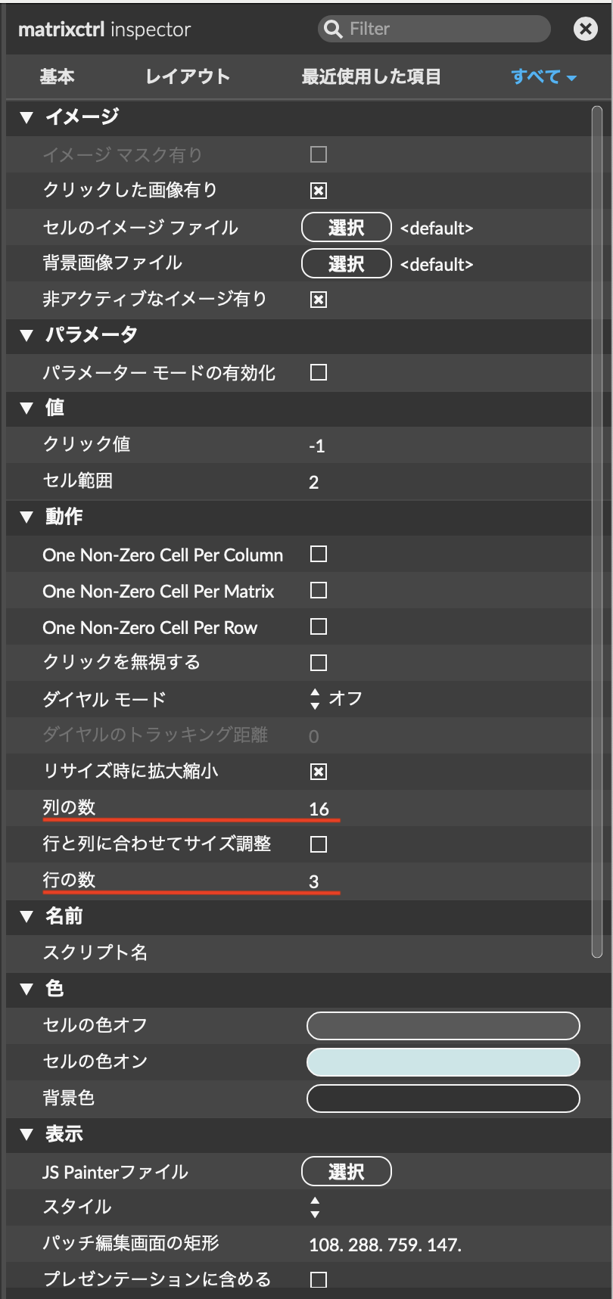Open the すべて dropdown tab

point(543,76)
